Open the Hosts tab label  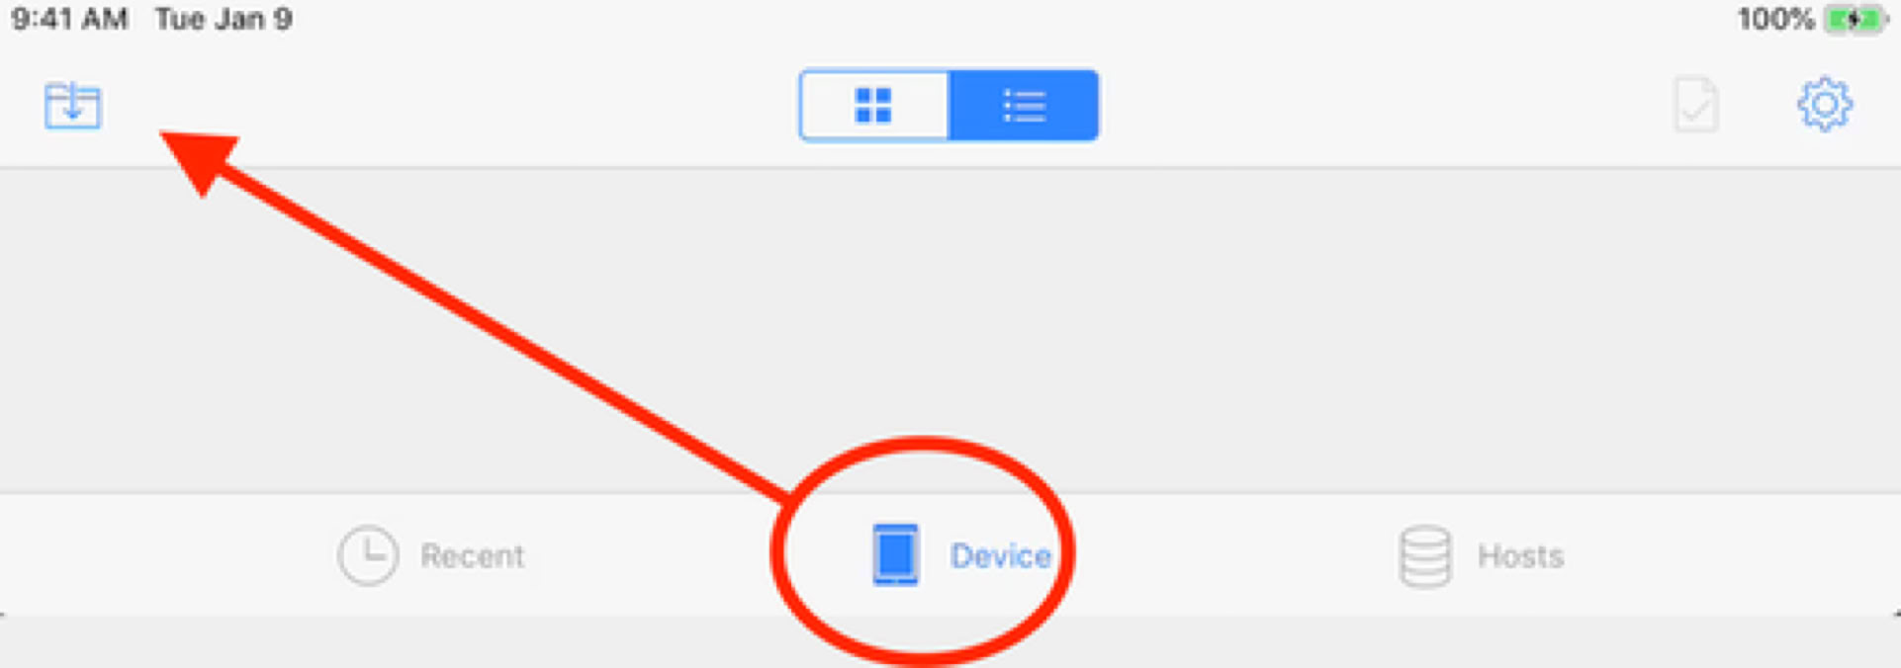click(x=1520, y=556)
